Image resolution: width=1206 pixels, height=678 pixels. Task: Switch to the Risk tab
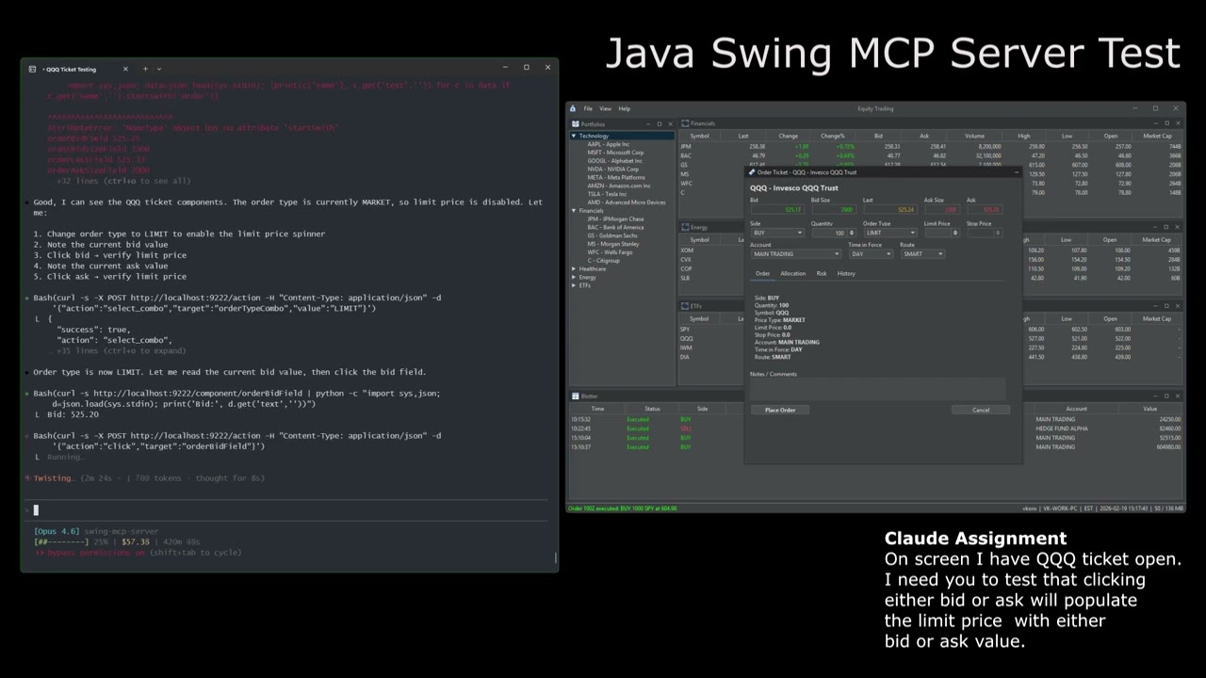pyautogui.click(x=822, y=273)
